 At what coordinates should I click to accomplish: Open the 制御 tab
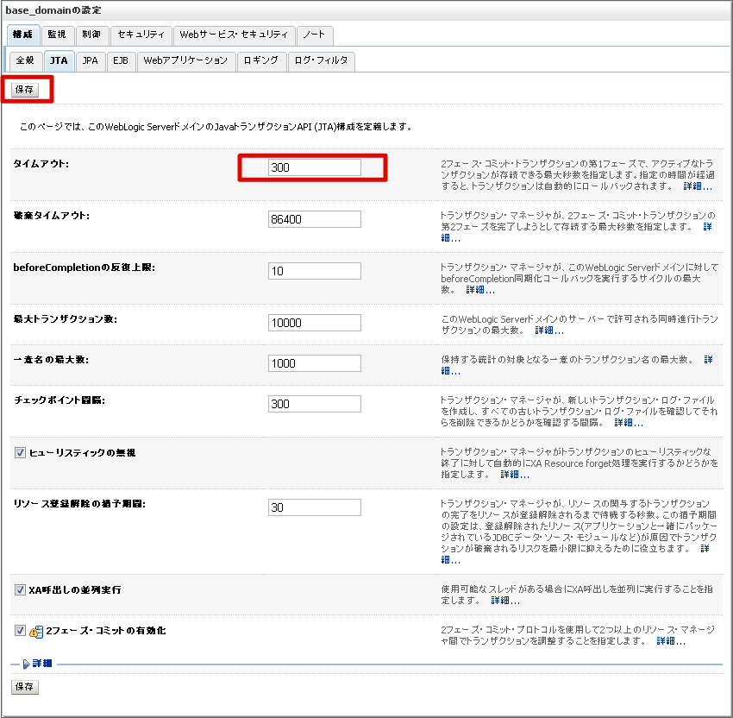91,35
